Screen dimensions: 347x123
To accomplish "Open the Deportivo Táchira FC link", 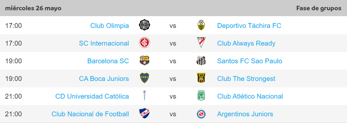I will (249, 26).
